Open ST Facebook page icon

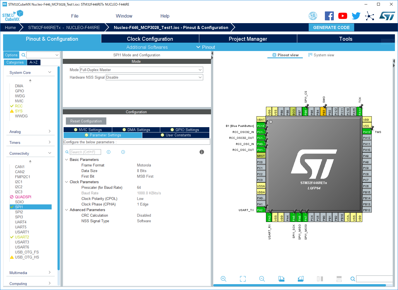[329, 16]
